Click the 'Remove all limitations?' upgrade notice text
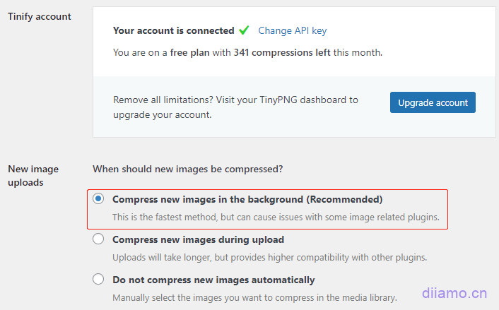499x310 pixels. click(235, 107)
